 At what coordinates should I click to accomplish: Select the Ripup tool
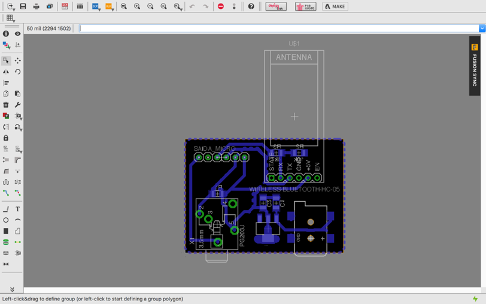18,193
